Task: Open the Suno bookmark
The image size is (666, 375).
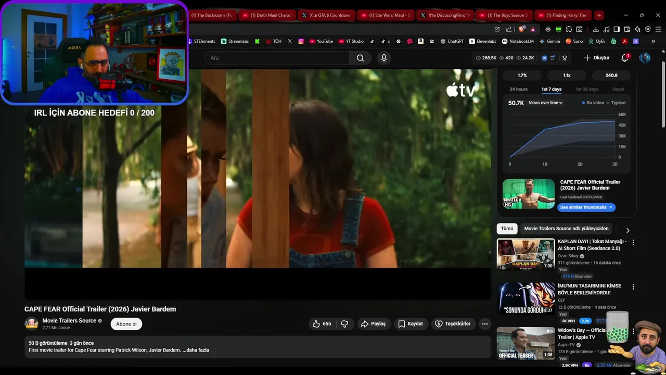Action: tap(574, 41)
